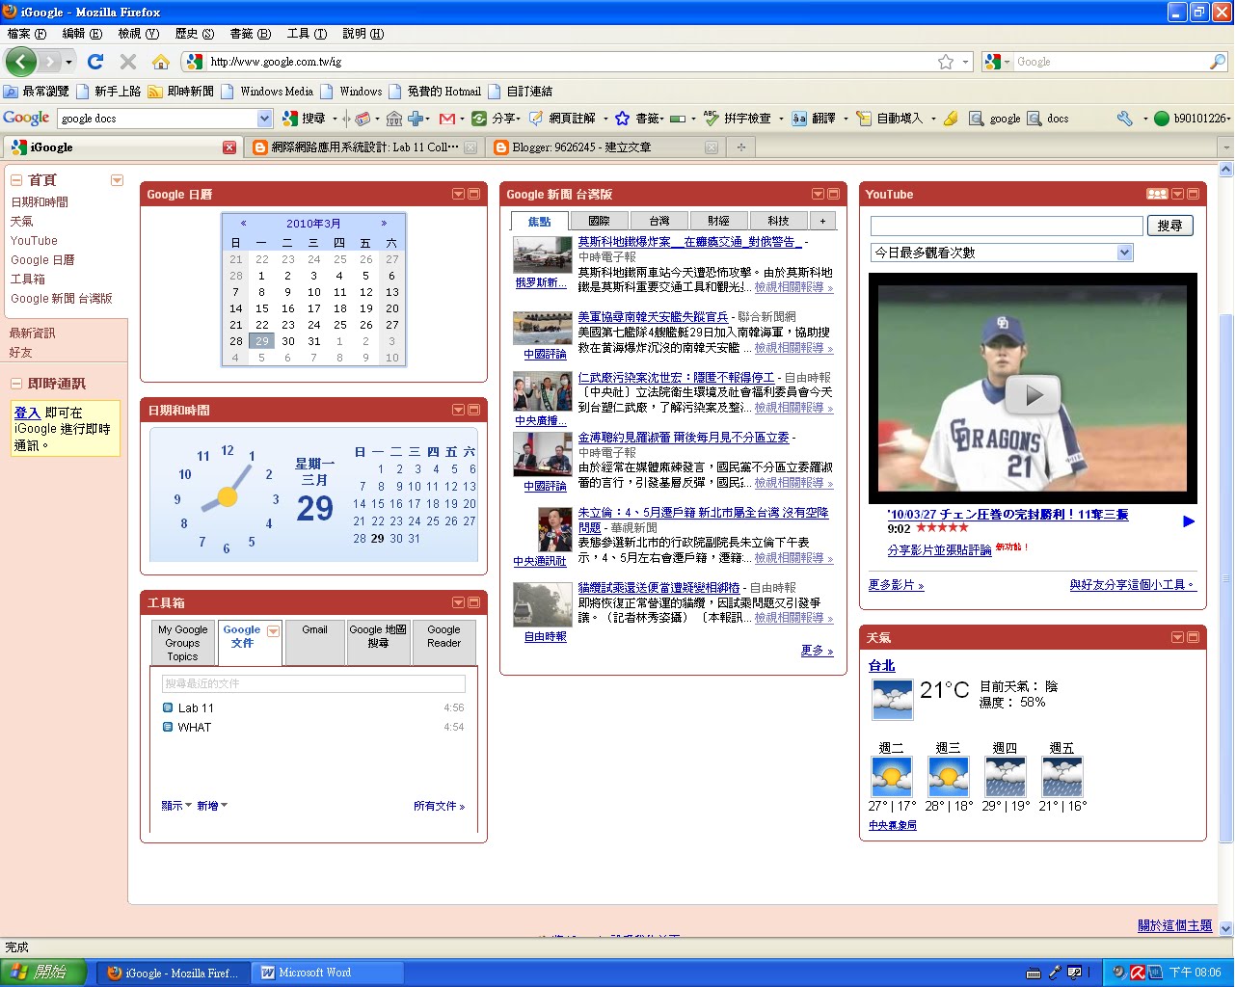Viewport: 1236px width, 987px height.
Task: Open the Google Toolbar wrench settings
Action: click(x=1124, y=119)
